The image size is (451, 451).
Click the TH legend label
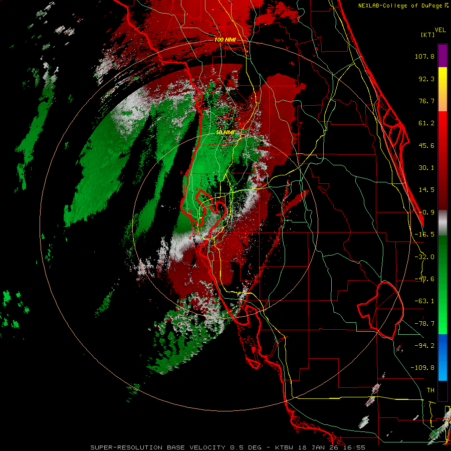pos(430,390)
